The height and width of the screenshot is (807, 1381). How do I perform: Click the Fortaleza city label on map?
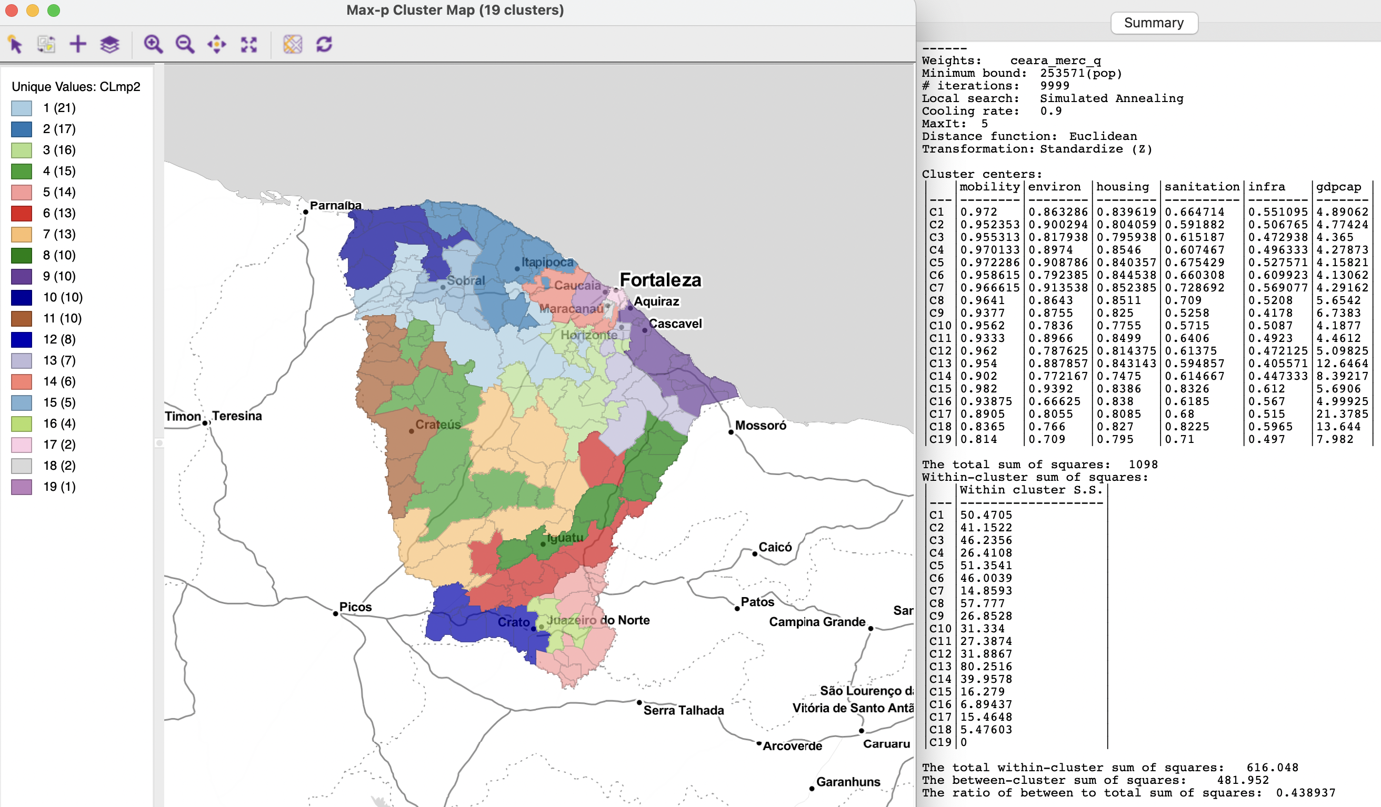click(661, 280)
